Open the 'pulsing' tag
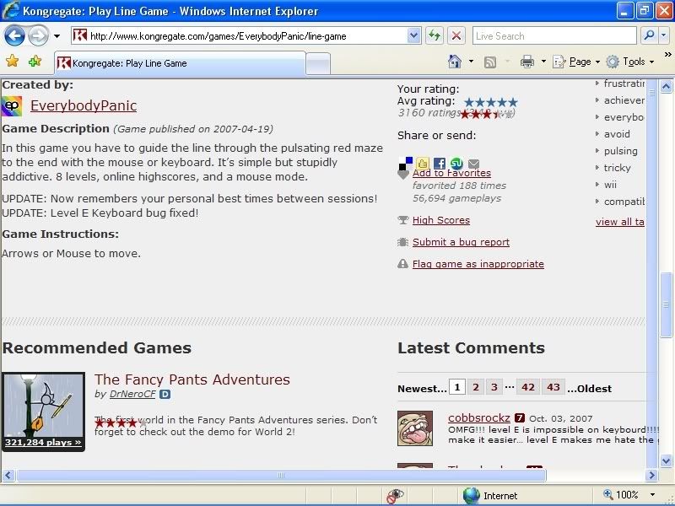 coord(620,151)
